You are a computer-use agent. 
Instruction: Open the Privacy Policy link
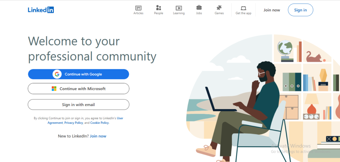click(x=73, y=123)
